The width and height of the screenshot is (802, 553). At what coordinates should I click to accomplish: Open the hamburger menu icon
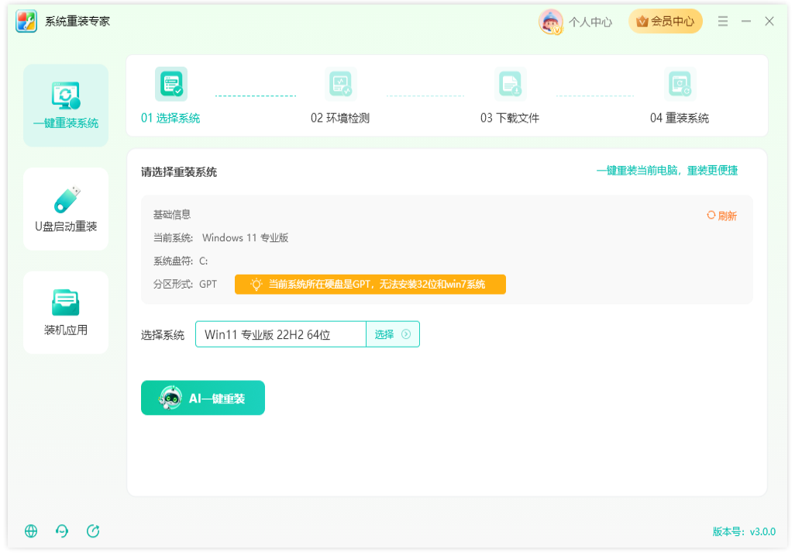pyautogui.click(x=723, y=22)
